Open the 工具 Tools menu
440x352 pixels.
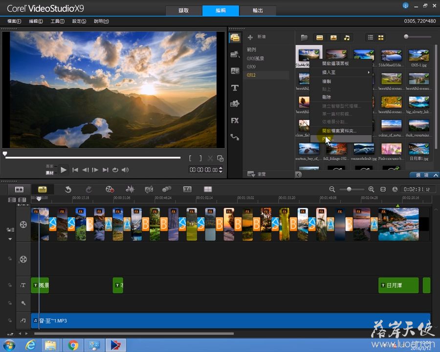pyautogui.click(x=58, y=21)
